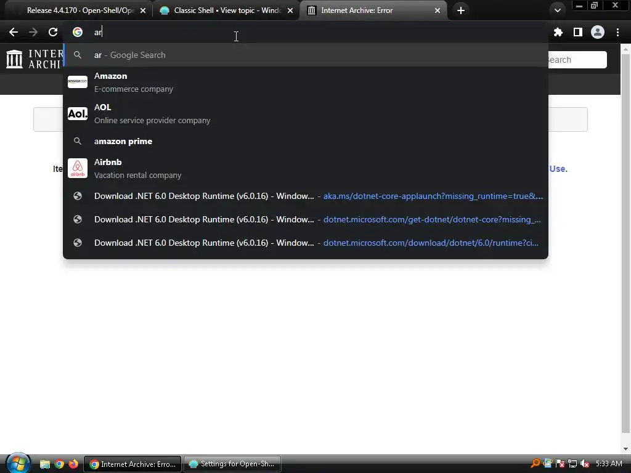Switch to the Classic Shell View topic tab
Image resolution: width=631 pixels, height=473 pixels.
pos(226,10)
